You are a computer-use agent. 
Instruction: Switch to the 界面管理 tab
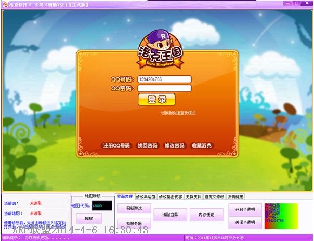pyautogui.click(x=125, y=197)
